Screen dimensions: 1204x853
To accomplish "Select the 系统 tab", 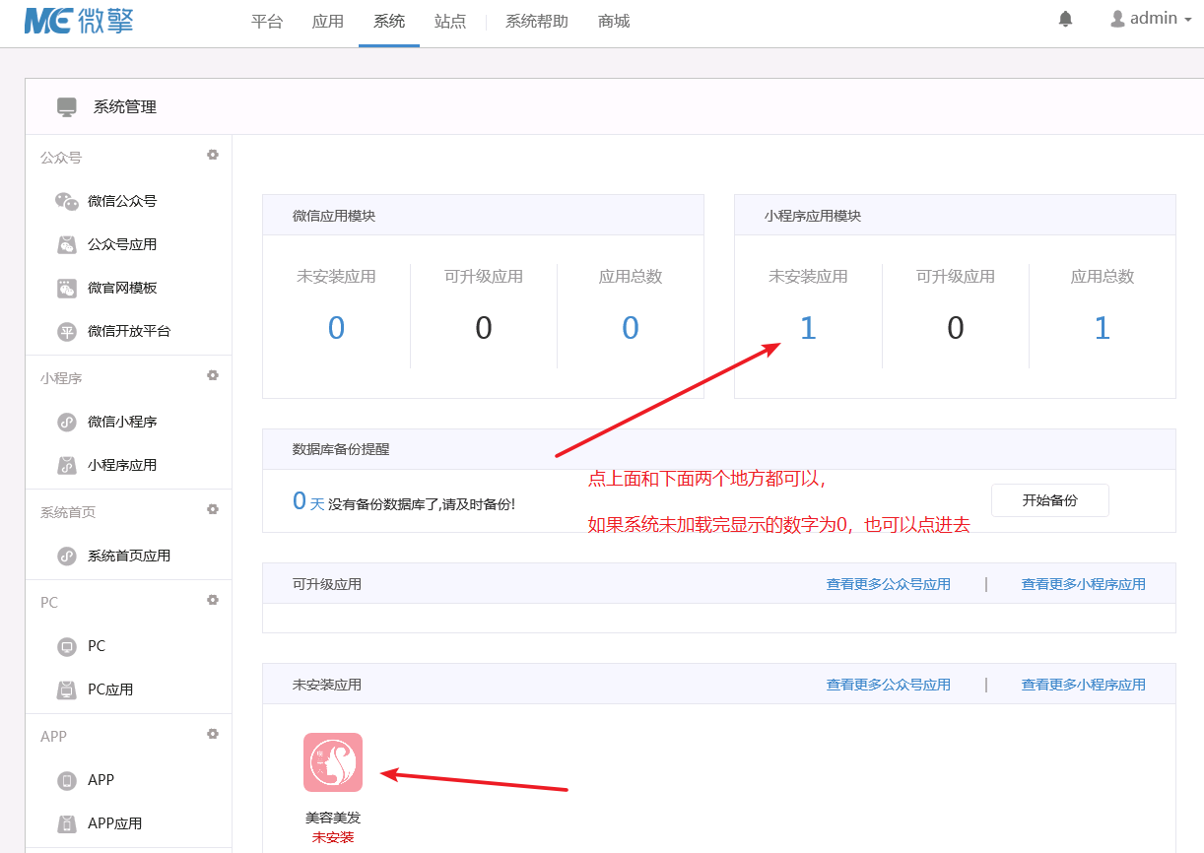I will [389, 21].
